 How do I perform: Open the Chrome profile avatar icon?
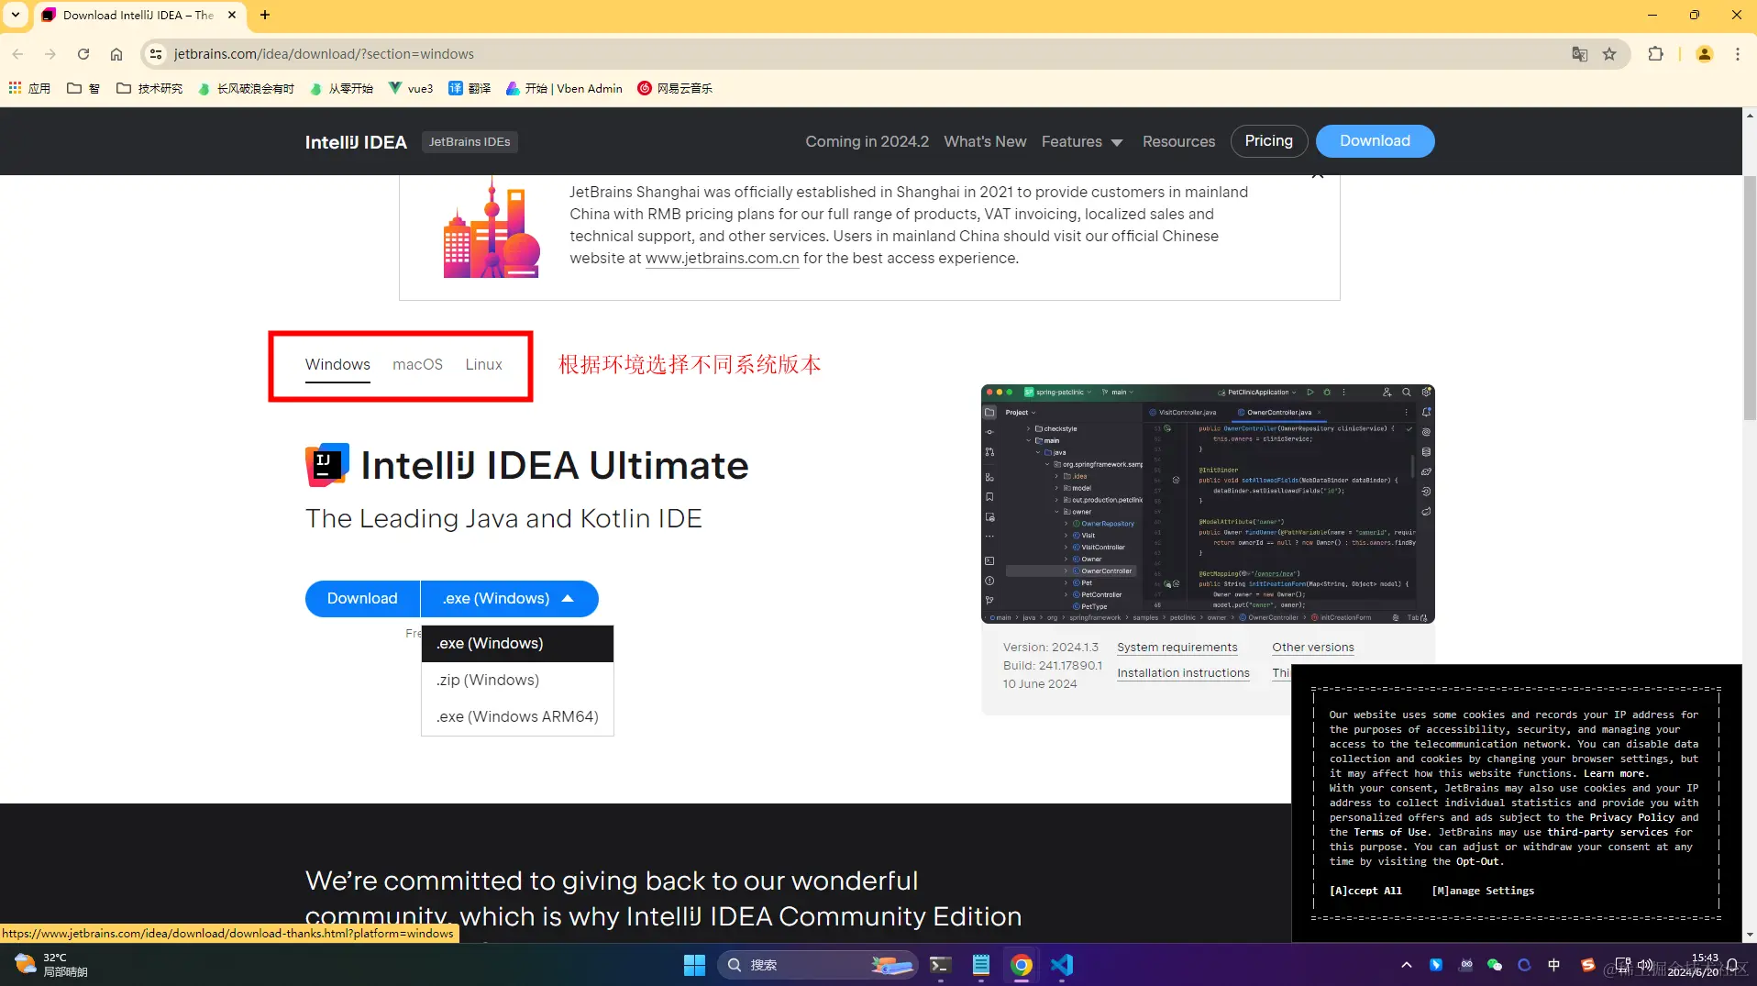point(1705,54)
